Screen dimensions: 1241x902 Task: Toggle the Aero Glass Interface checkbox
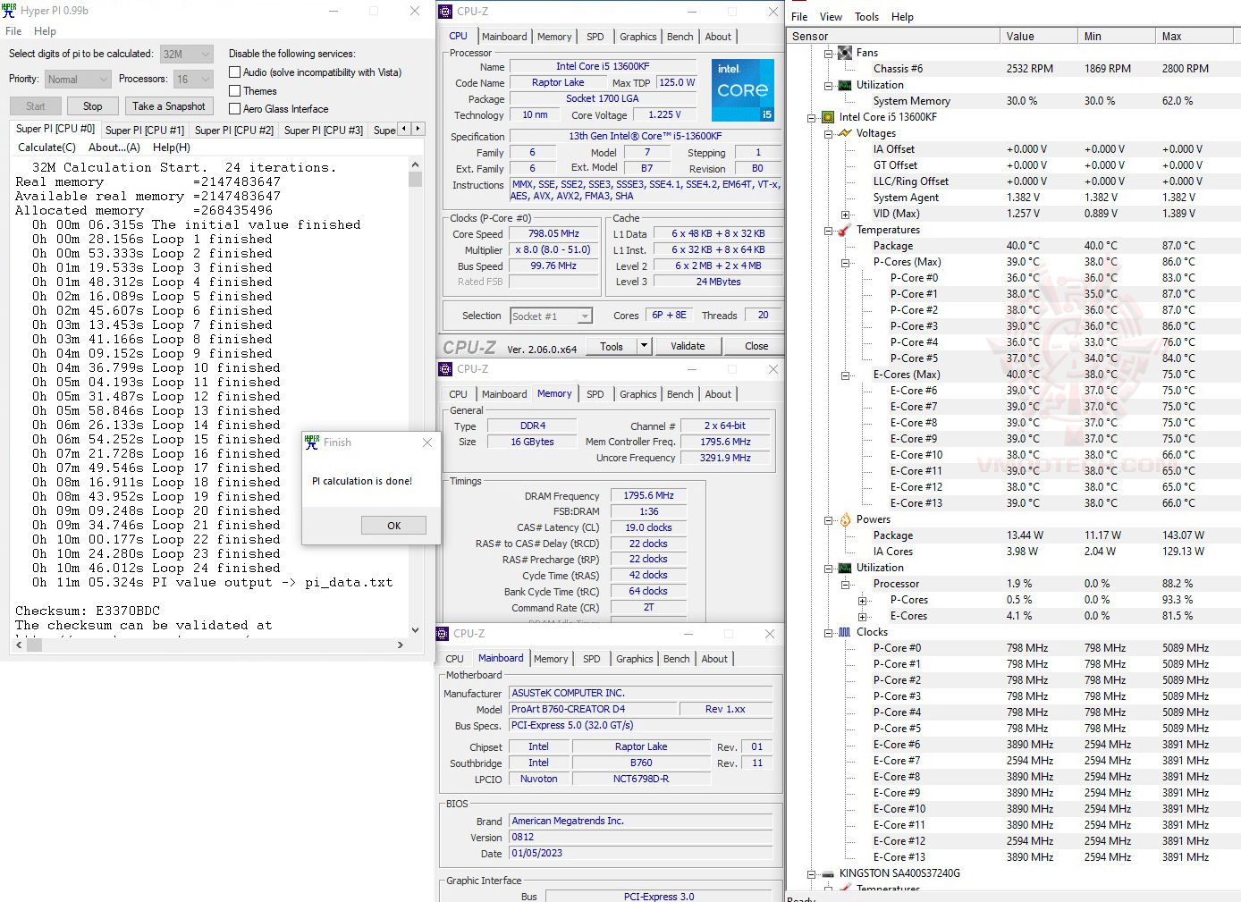pos(235,109)
